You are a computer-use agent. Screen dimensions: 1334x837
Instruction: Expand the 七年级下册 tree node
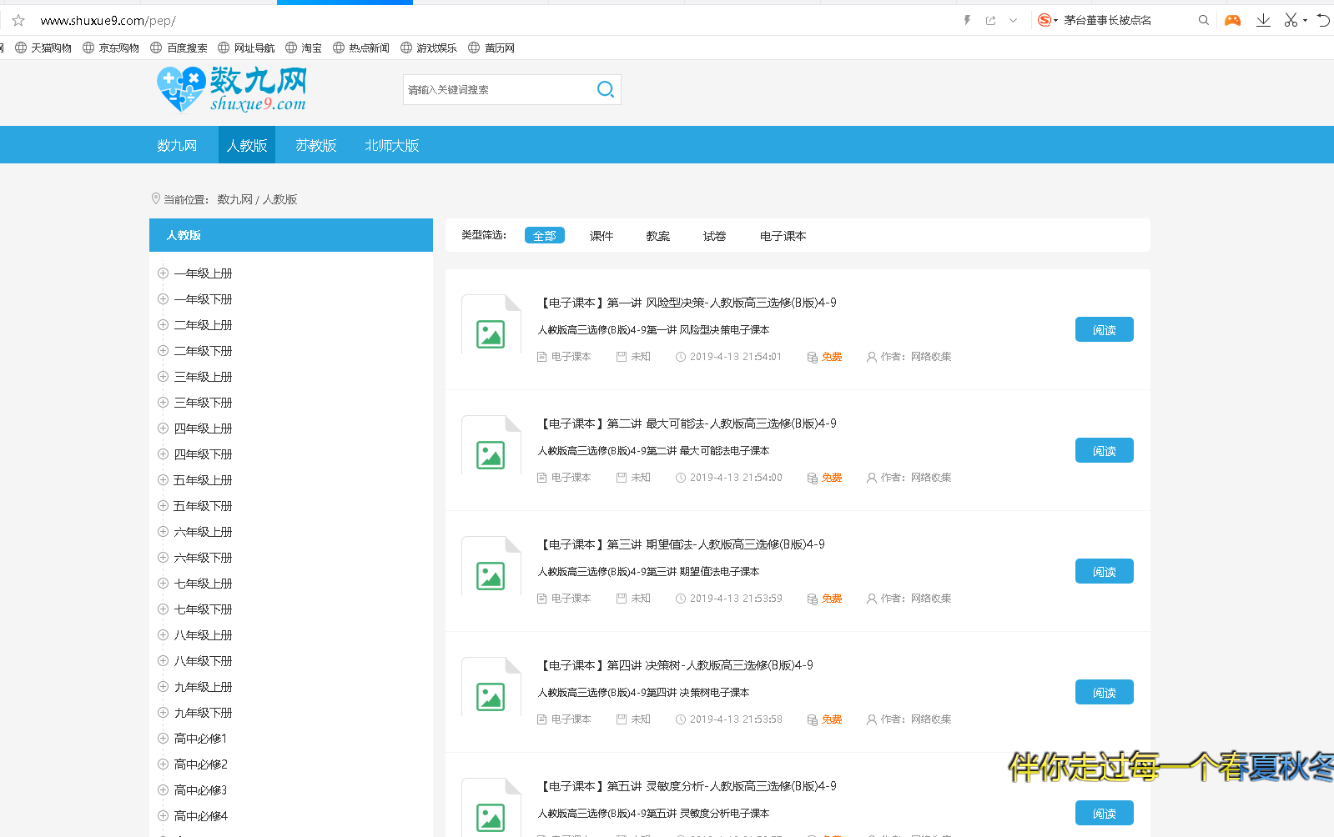164,609
